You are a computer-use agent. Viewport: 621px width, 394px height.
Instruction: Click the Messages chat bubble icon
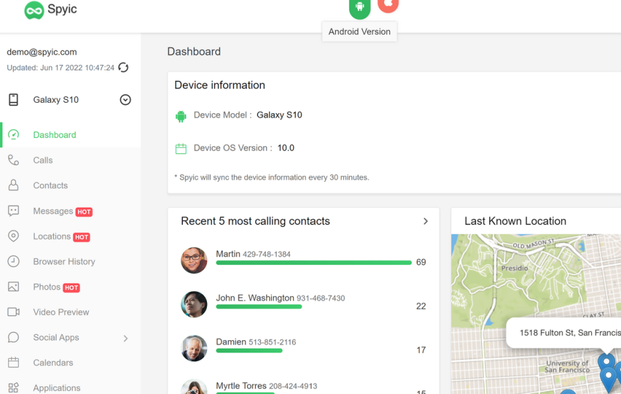14,210
